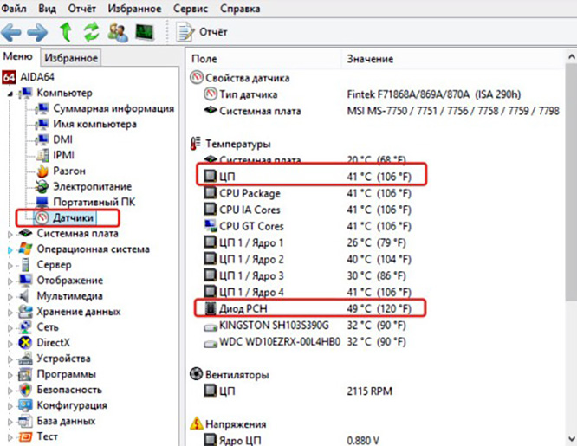Go back with the blue left arrow
The image size is (577, 446).
click(x=11, y=32)
